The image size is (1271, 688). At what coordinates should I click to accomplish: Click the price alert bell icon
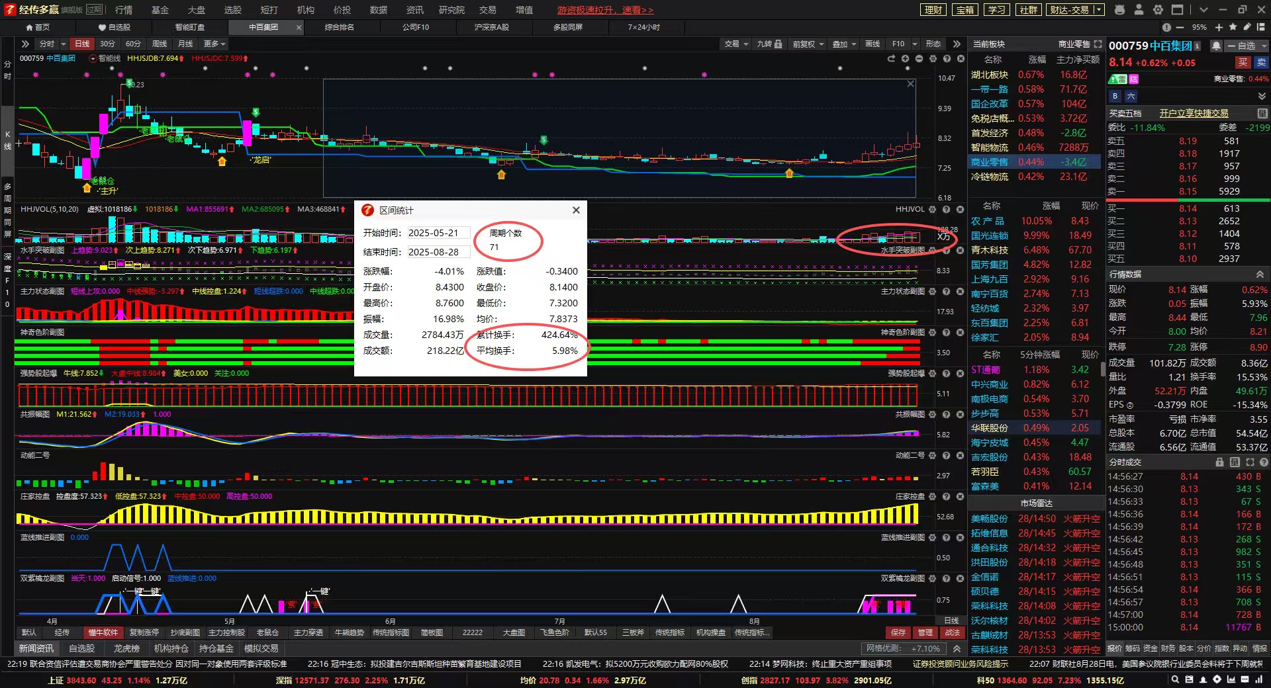point(1216,46)
